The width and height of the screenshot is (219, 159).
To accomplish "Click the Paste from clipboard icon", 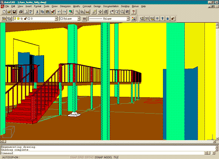I will tap(47, 12).
